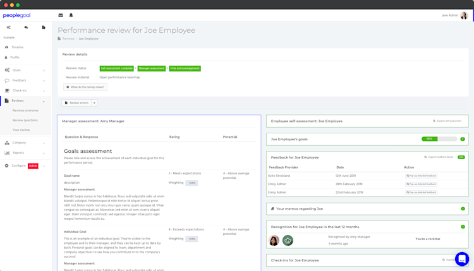Go to Profile in sidebar
Viewport: 474px width, 271px height.
15,57
